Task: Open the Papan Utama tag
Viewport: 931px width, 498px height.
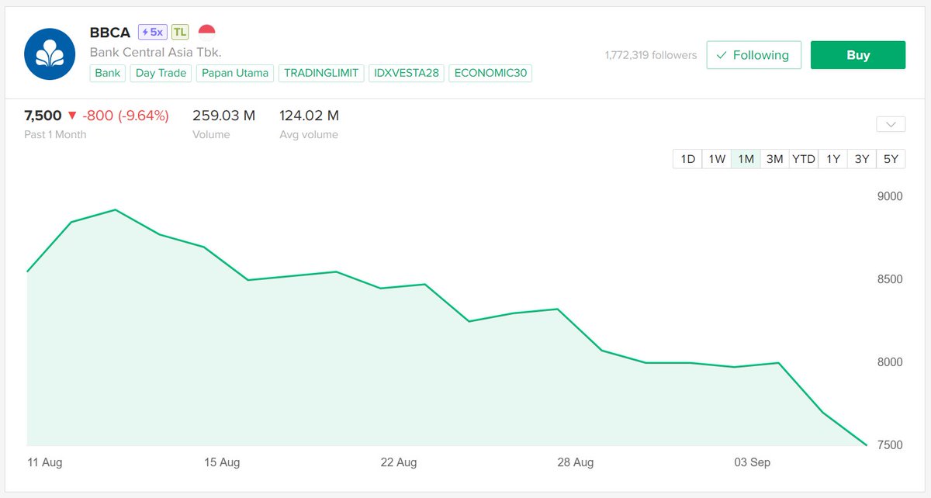Action: [x=235, y=73]
